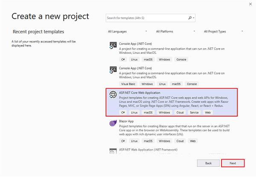Click the Service tag under ASP.NET Core
This screenshot has width=256, height=177.
click(194, 112)
